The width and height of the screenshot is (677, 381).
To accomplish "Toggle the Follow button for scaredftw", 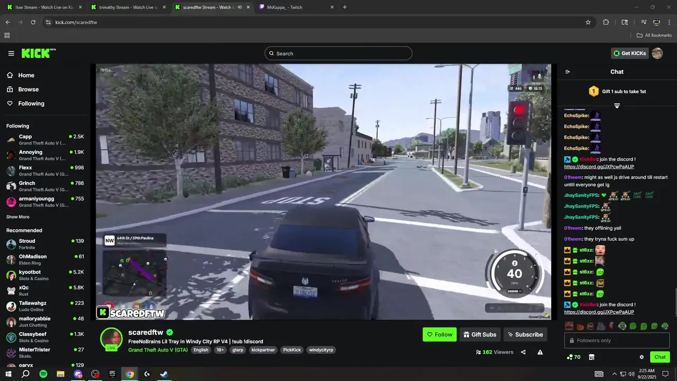I will (440, 334).
